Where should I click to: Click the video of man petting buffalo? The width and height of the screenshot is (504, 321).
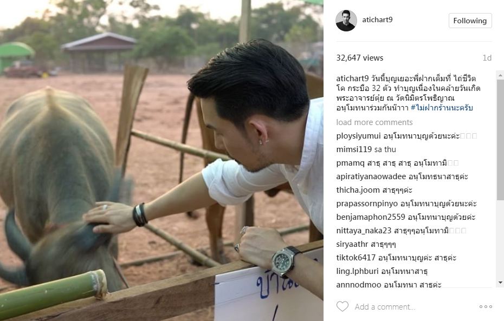click(161, 160)
